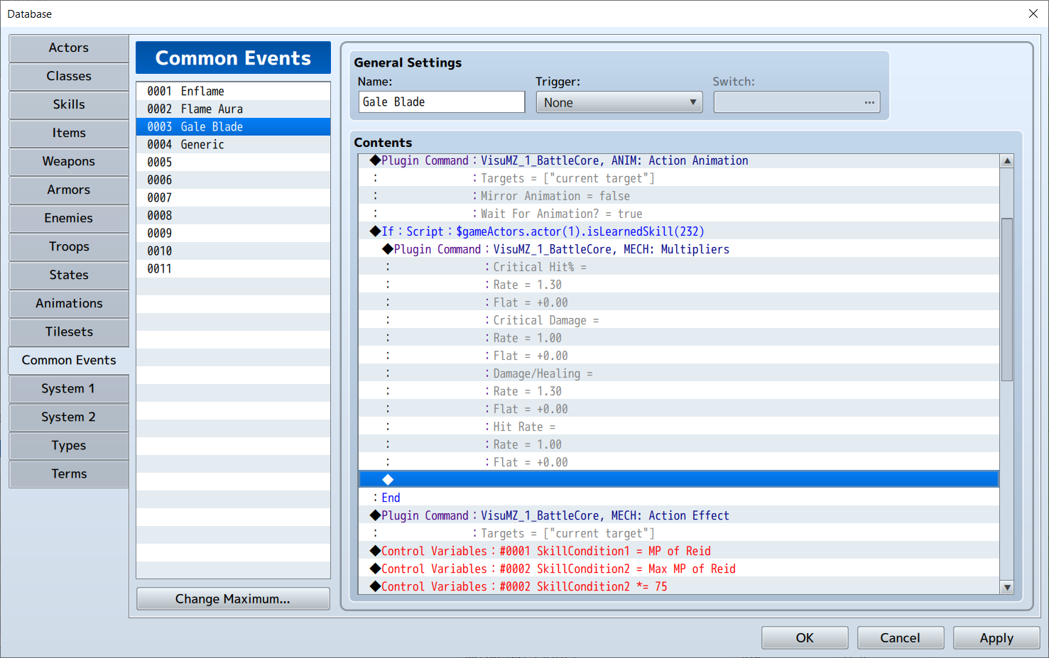Viewport: 1049px width, 658px height.
Task: Apply changes with the Apply button
Action: [996, 638]
